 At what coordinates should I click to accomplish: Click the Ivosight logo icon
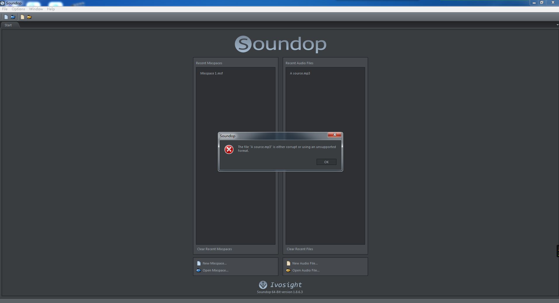coord(263,285)
